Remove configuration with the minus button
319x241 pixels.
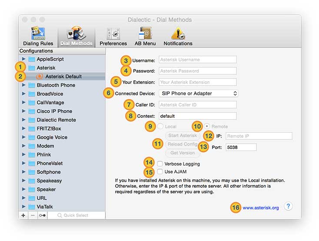[x=33, y=215]
